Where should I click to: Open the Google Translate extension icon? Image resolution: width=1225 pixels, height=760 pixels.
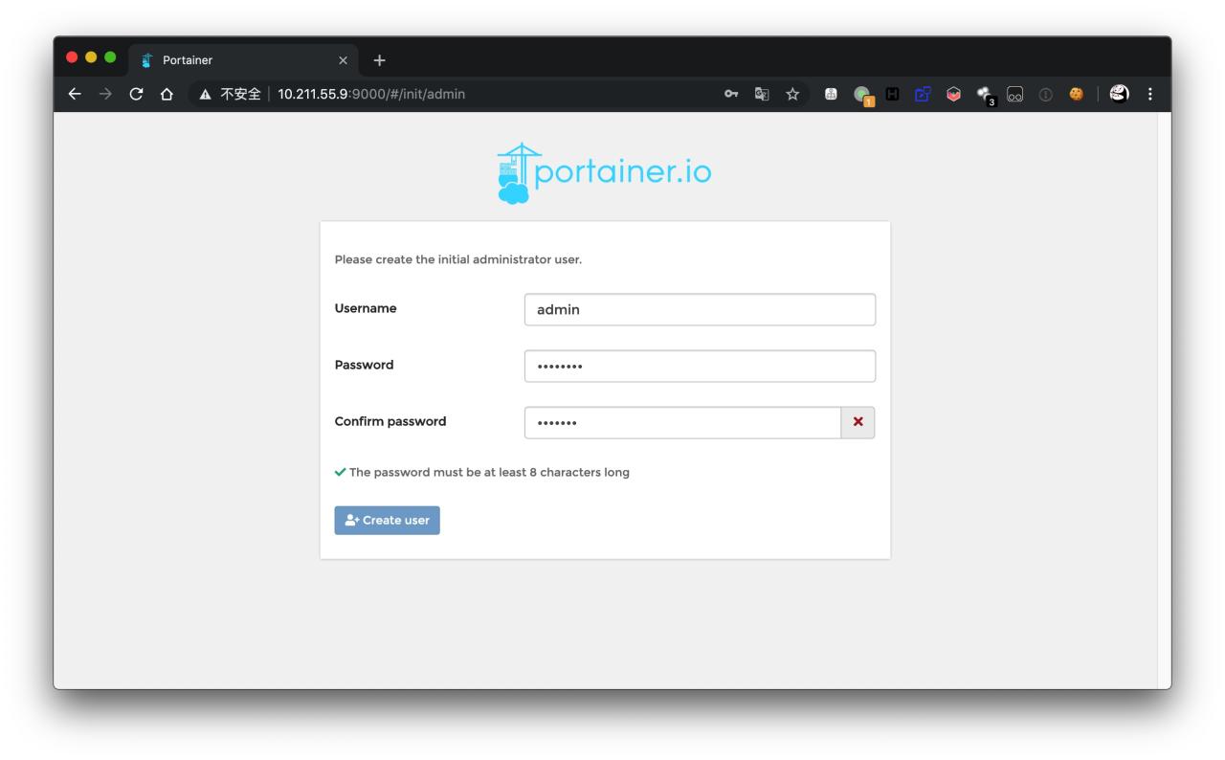tap(763, 95)
